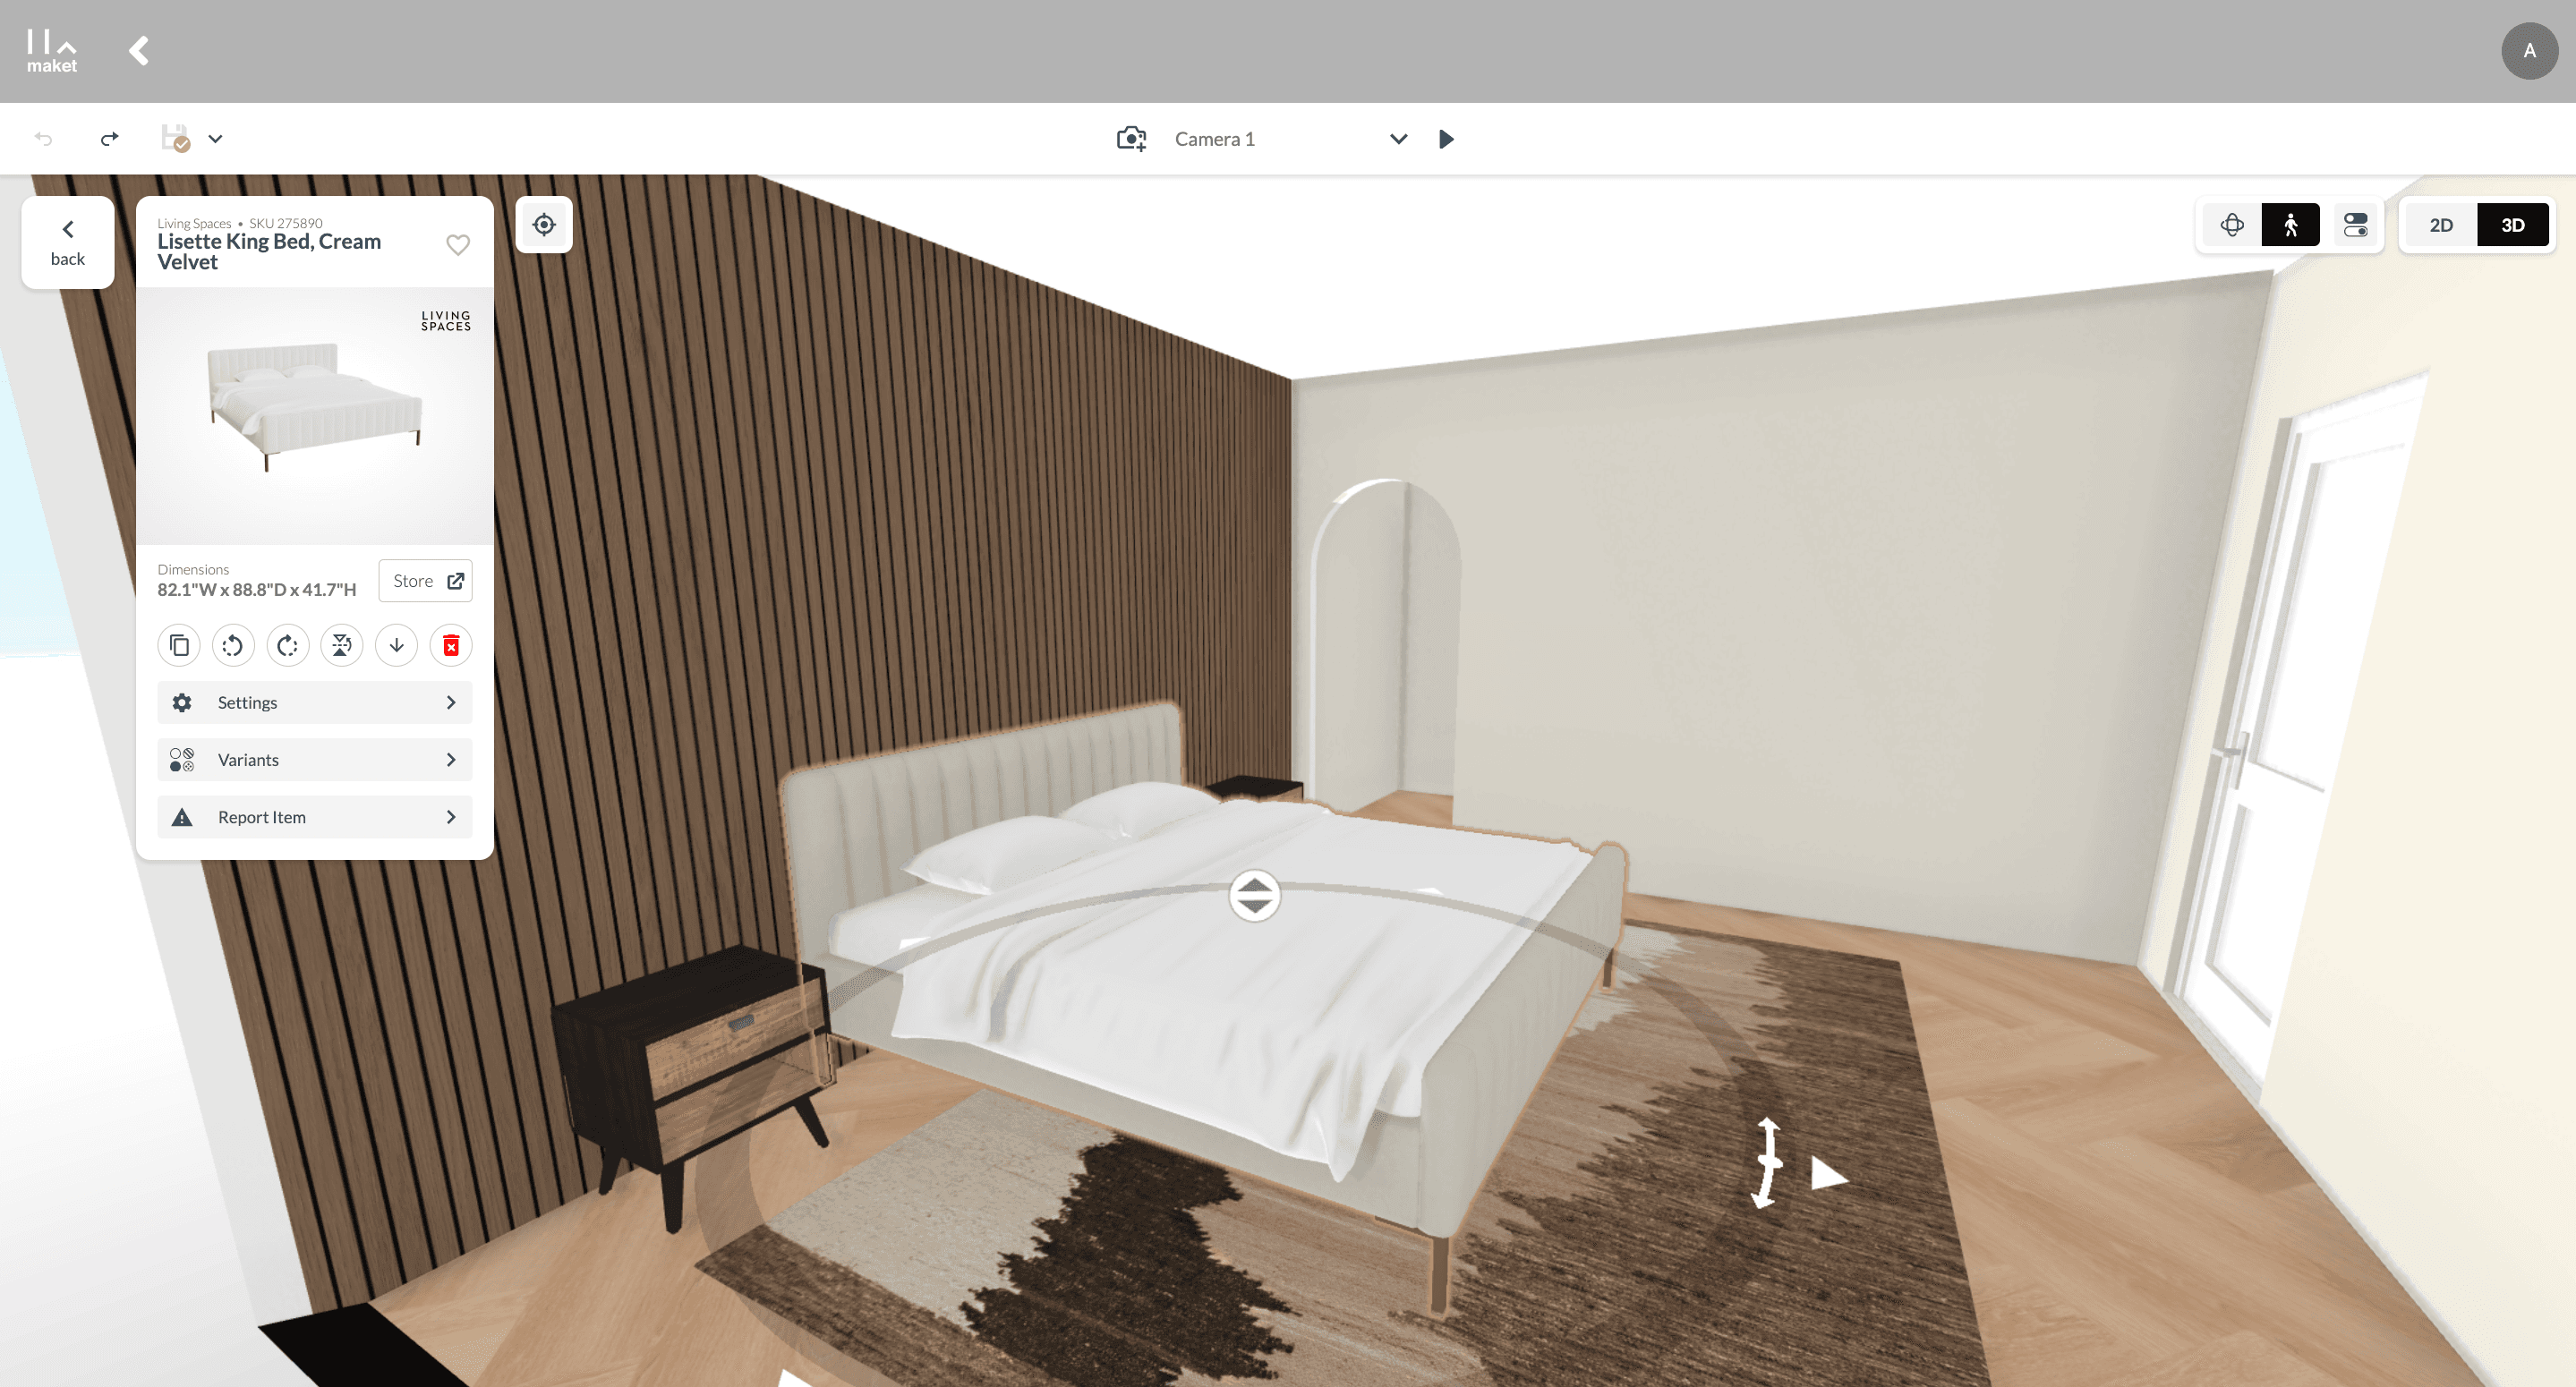Delete the bed using red trash icon
The image size is (2576, 1387).
[451, 645]
